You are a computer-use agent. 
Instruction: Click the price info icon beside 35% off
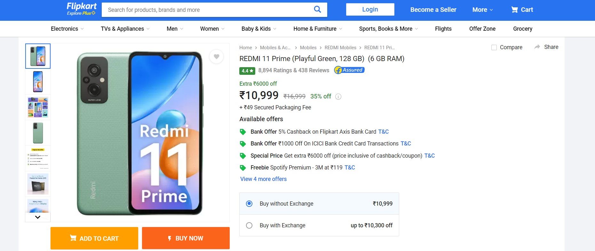338,97
